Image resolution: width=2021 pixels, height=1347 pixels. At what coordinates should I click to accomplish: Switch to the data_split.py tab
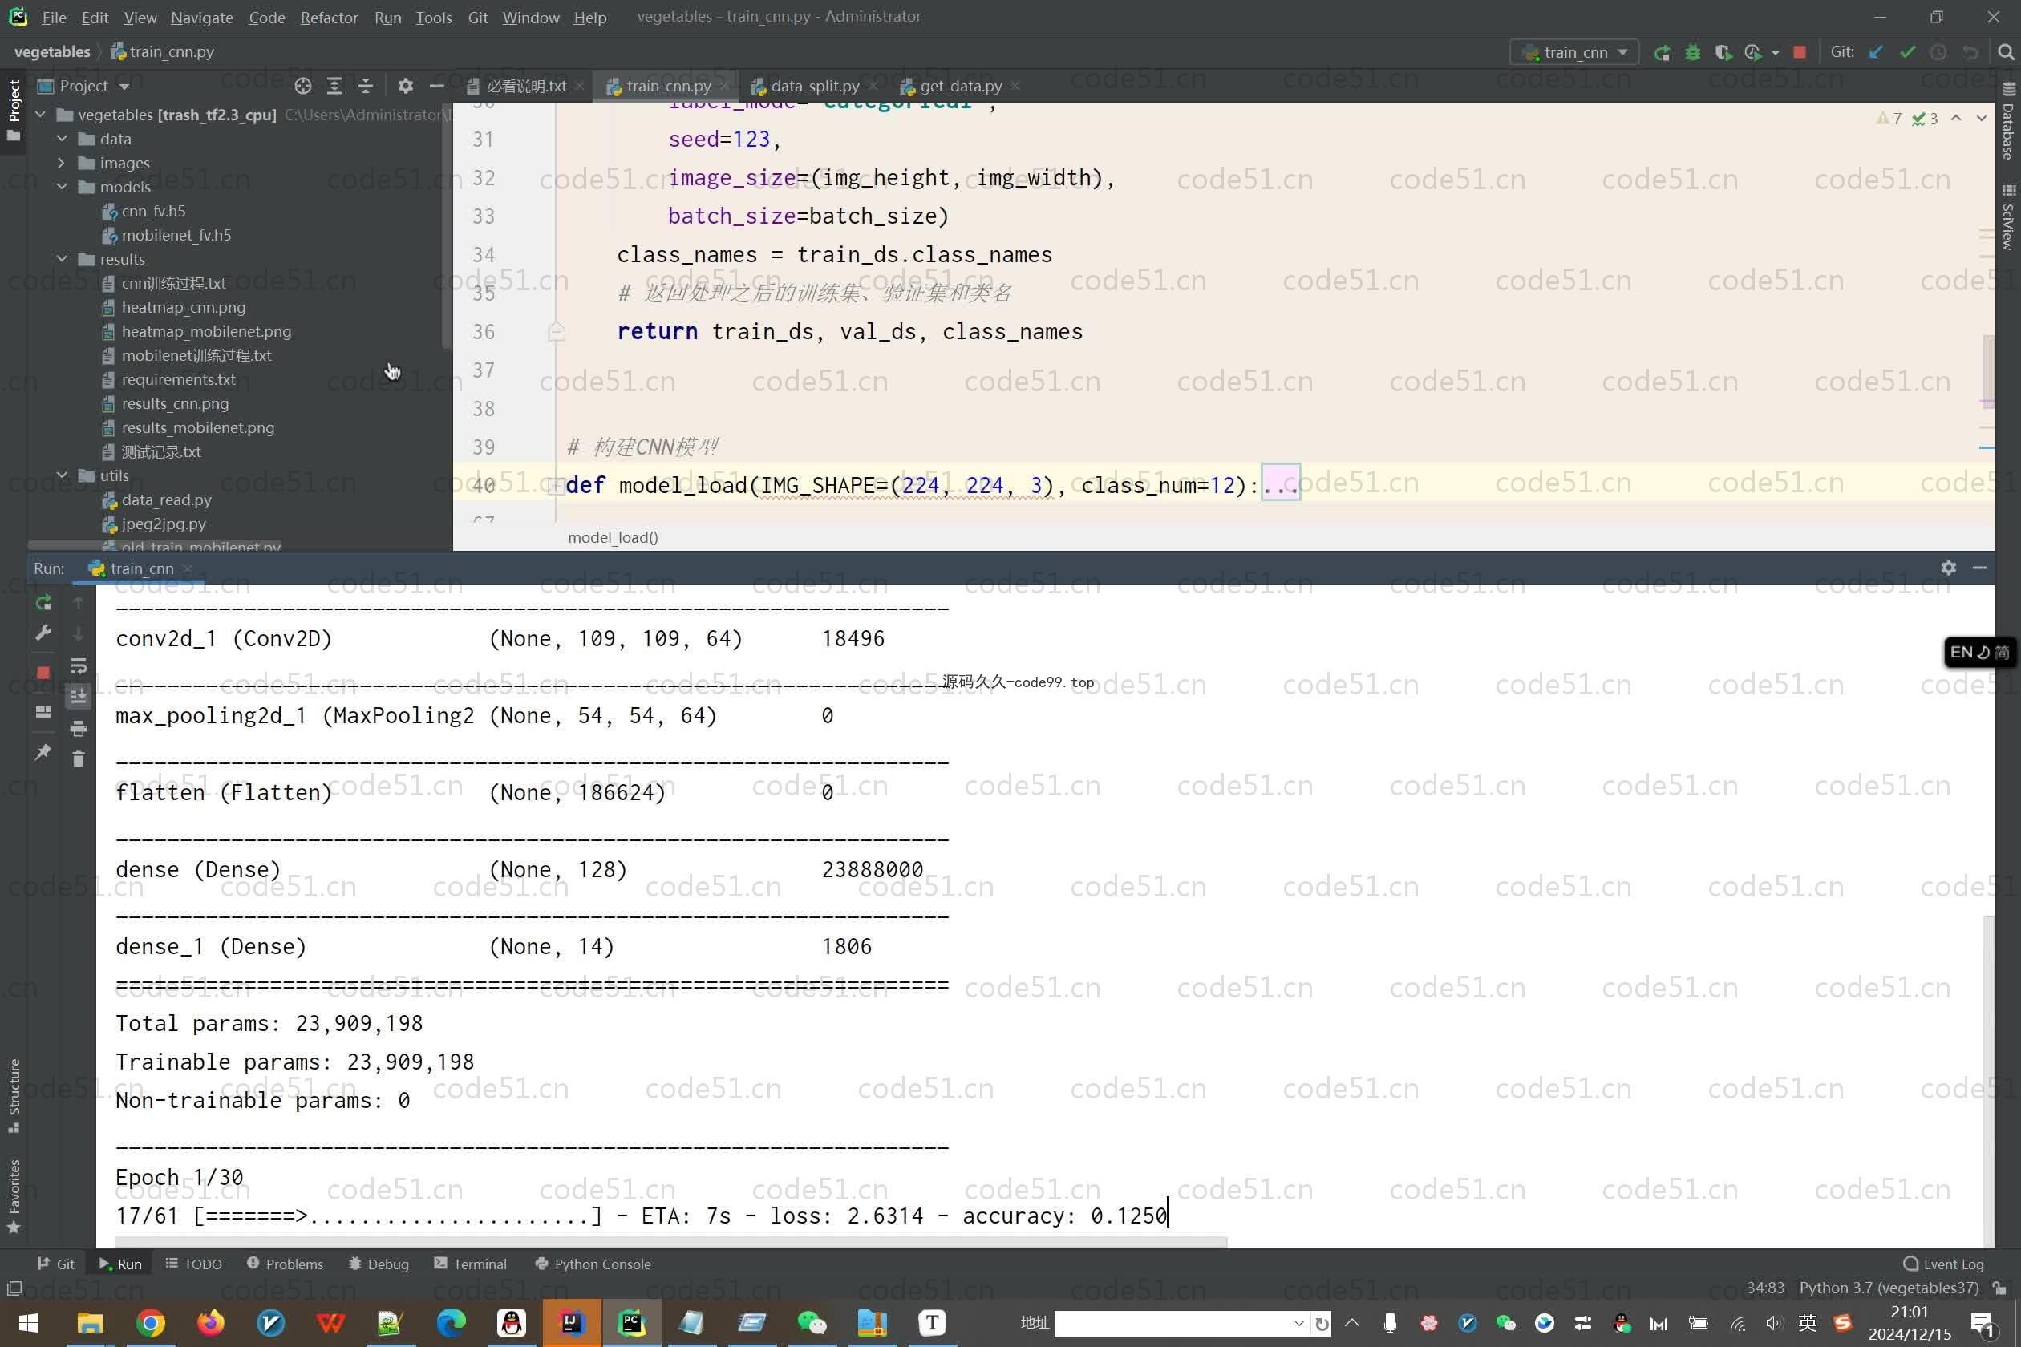pos(814,86)
